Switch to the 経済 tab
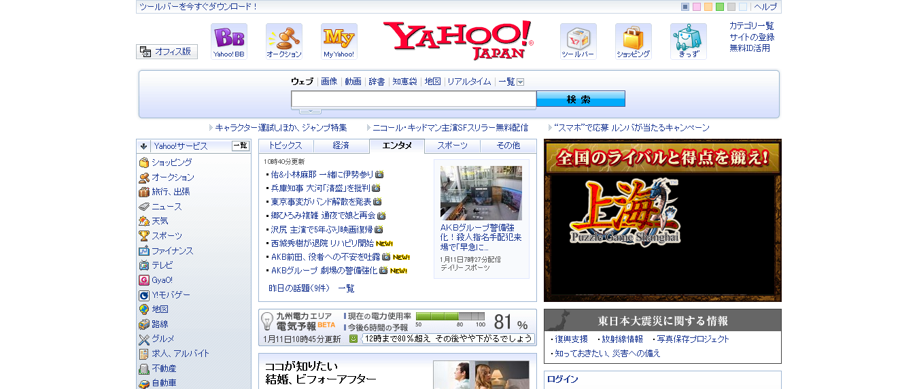 [x=341, y=146]
